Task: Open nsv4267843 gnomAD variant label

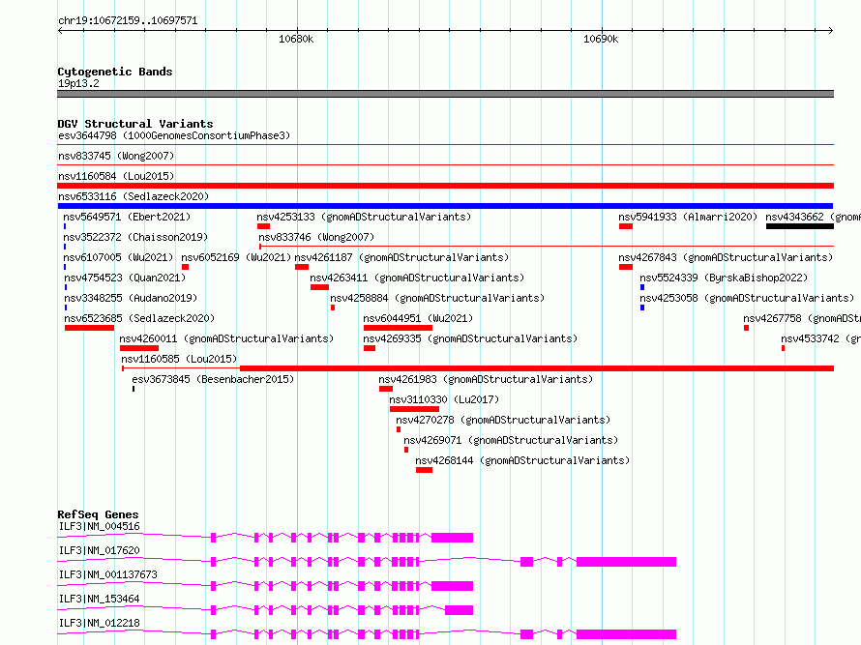Action: [x=726, y=257]
